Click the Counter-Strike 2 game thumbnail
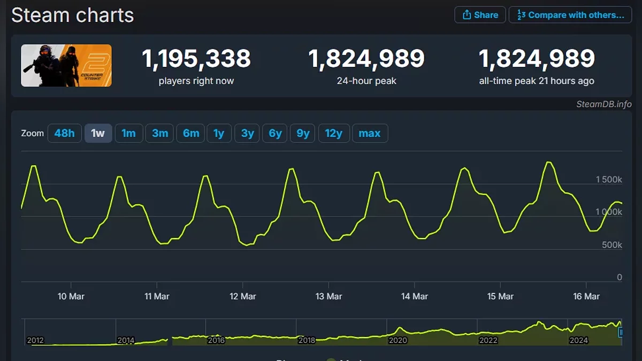Viewport: 642px width, 361px height. pos(66,65)
